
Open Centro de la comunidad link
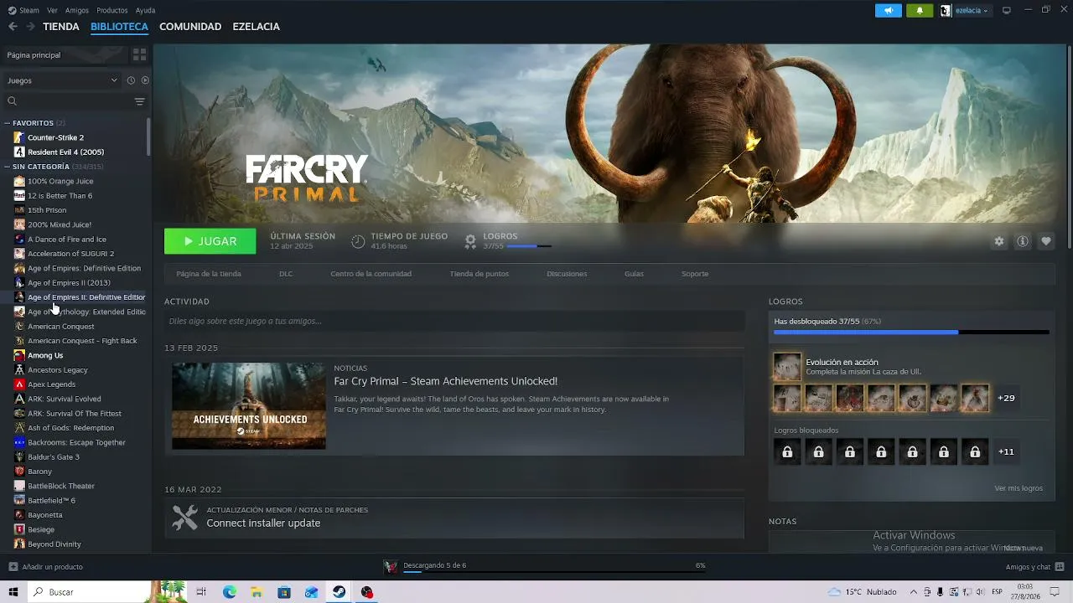coord(371,274)
